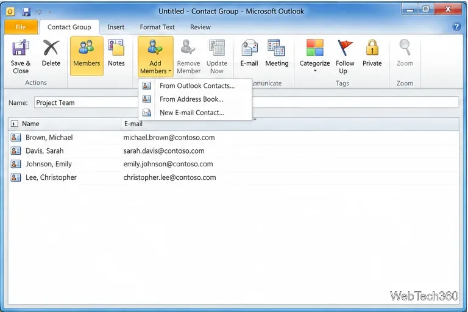Click sarah.davis@contoso.com address
The width and height of the screenshot is (468, 312).
[164, 151]
